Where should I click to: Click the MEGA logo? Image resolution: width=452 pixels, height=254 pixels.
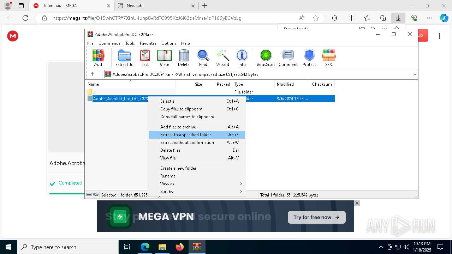tap(13, 36)
